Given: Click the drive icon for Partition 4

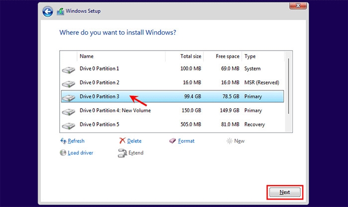Looking at the screenshot, I should pos(69,112).
